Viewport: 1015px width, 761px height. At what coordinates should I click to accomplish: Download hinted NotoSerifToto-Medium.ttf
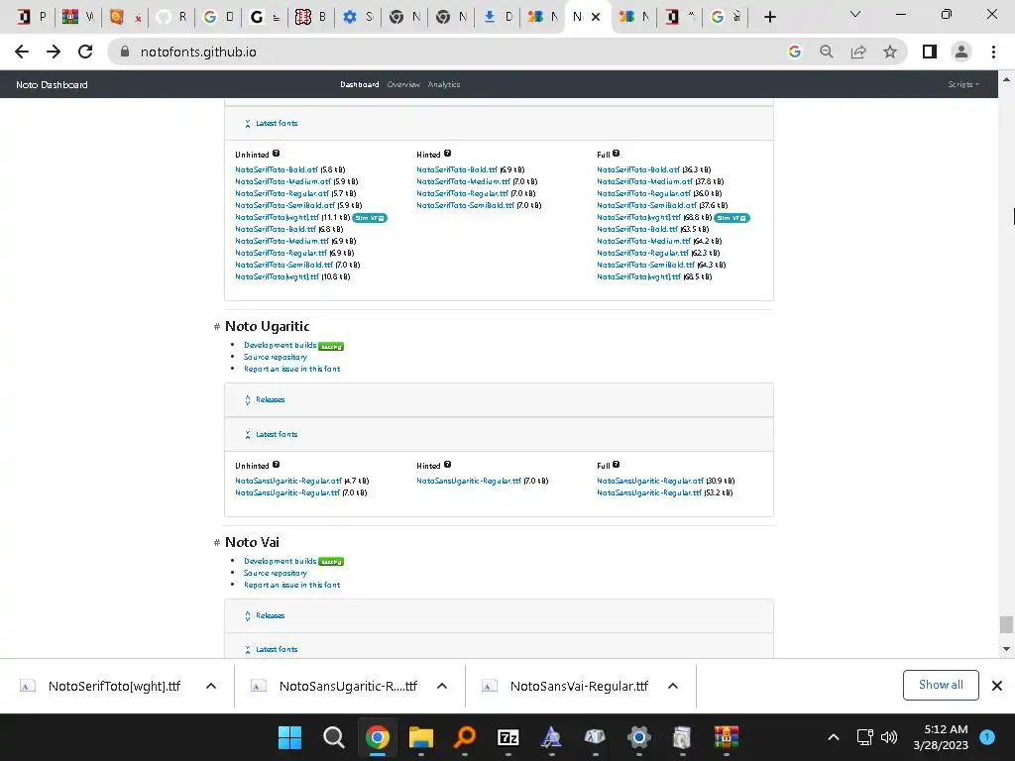click(x=464, y=182)
